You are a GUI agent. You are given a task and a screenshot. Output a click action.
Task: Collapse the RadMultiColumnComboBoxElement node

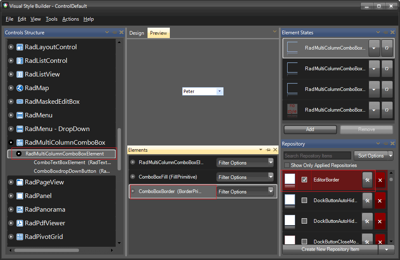[x=19, y=154]
